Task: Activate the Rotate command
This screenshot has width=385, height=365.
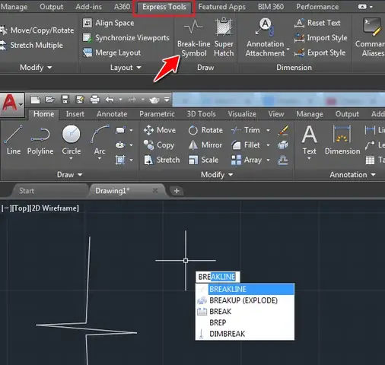Action: (205, 130)
